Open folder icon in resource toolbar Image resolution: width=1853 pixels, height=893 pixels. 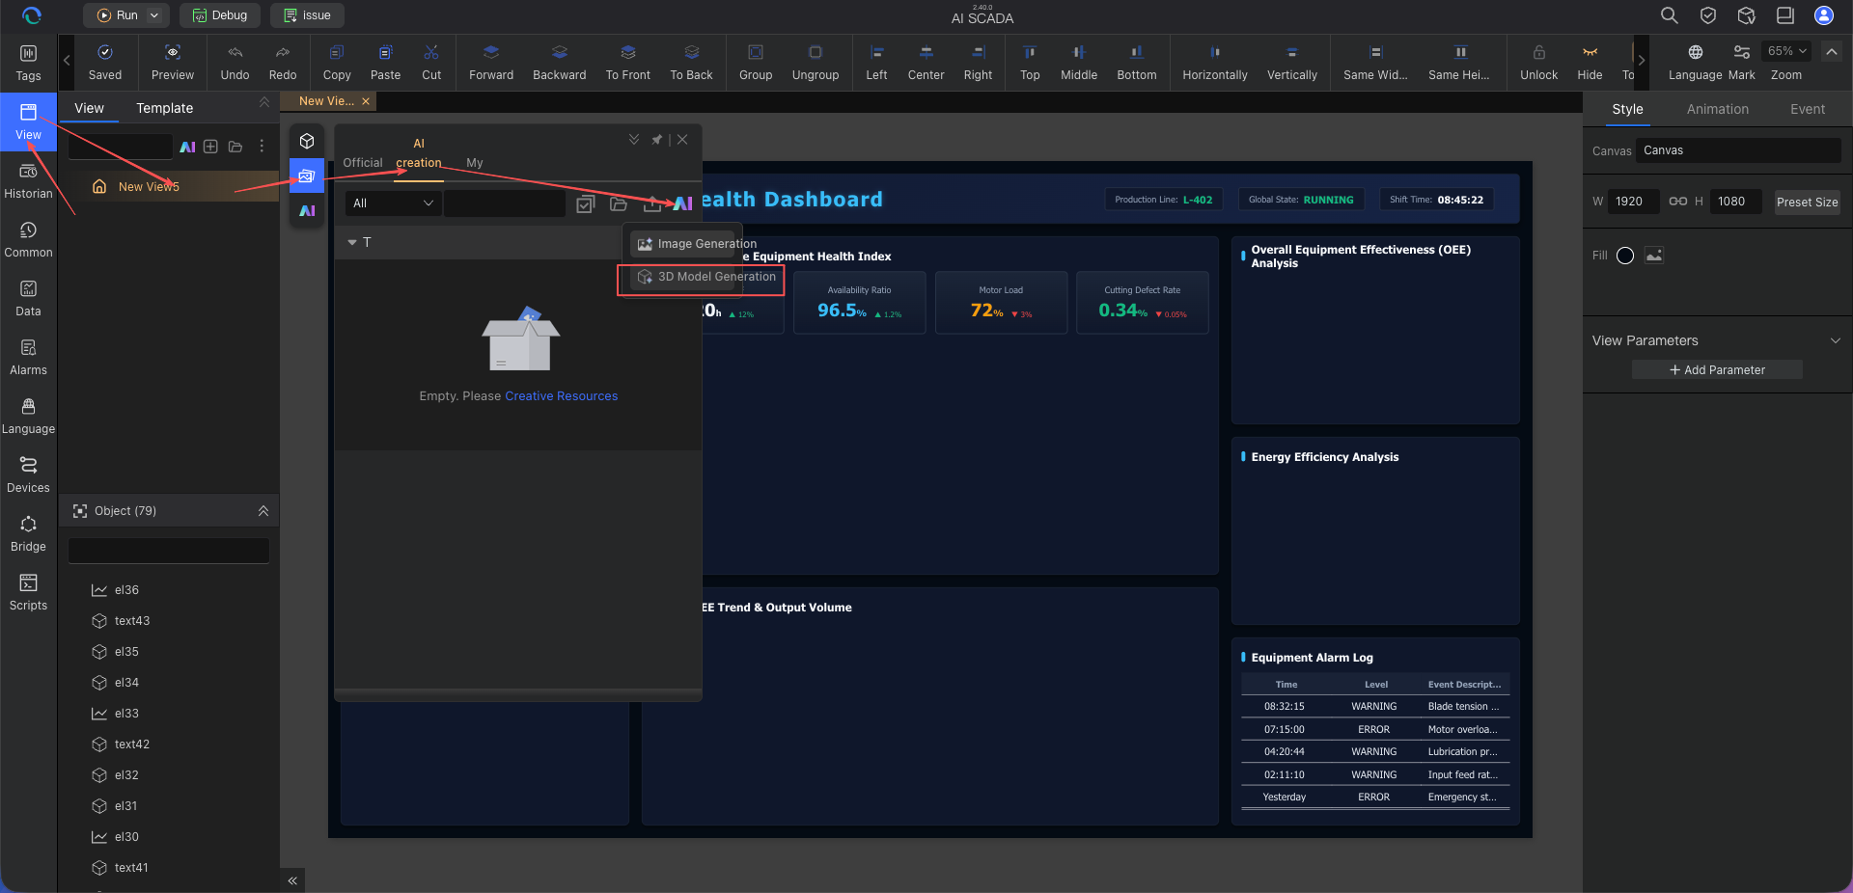[x=619, y=203]
